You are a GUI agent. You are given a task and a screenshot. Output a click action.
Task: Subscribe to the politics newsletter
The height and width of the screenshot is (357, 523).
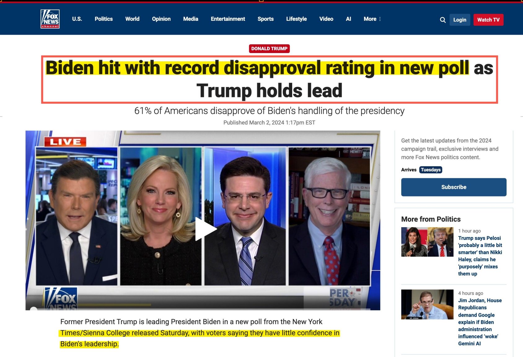point(454,187)
